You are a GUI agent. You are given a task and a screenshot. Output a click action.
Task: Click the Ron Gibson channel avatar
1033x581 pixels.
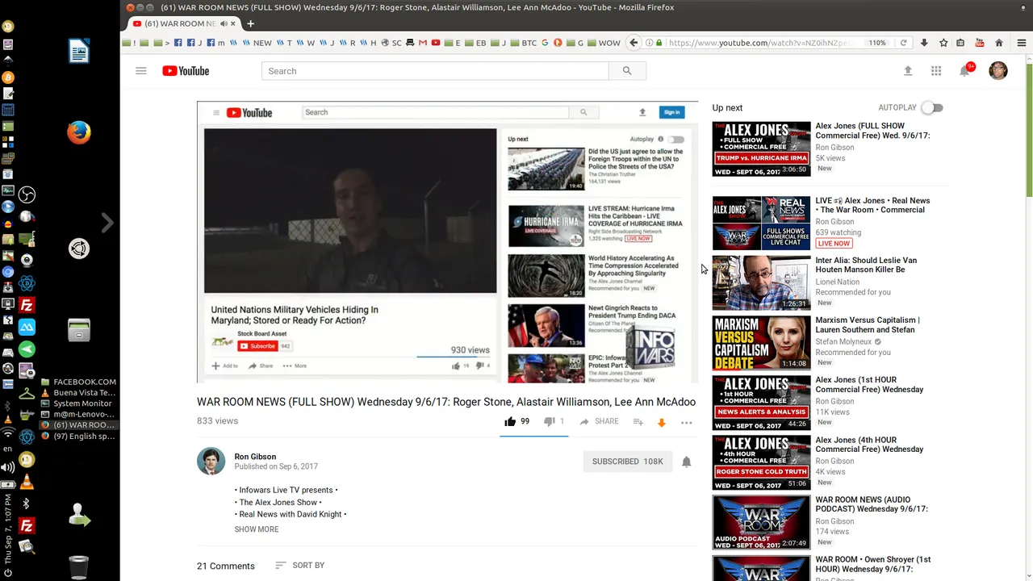coord(211,462)
